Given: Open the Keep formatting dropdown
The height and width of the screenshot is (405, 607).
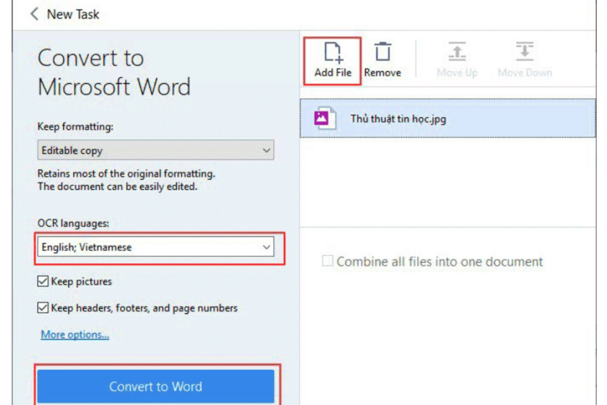Looking at the screenshot, I should point(156,150).
